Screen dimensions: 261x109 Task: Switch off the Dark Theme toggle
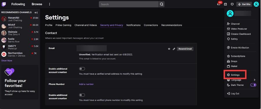[x=253, y=85]
